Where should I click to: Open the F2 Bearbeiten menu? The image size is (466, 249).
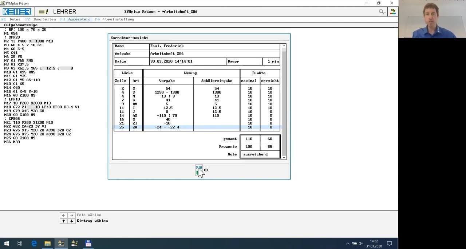tap(40, 19)
